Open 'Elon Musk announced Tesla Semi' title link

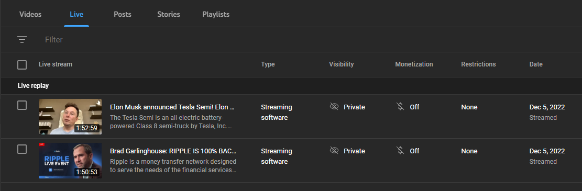pos(172,107)
